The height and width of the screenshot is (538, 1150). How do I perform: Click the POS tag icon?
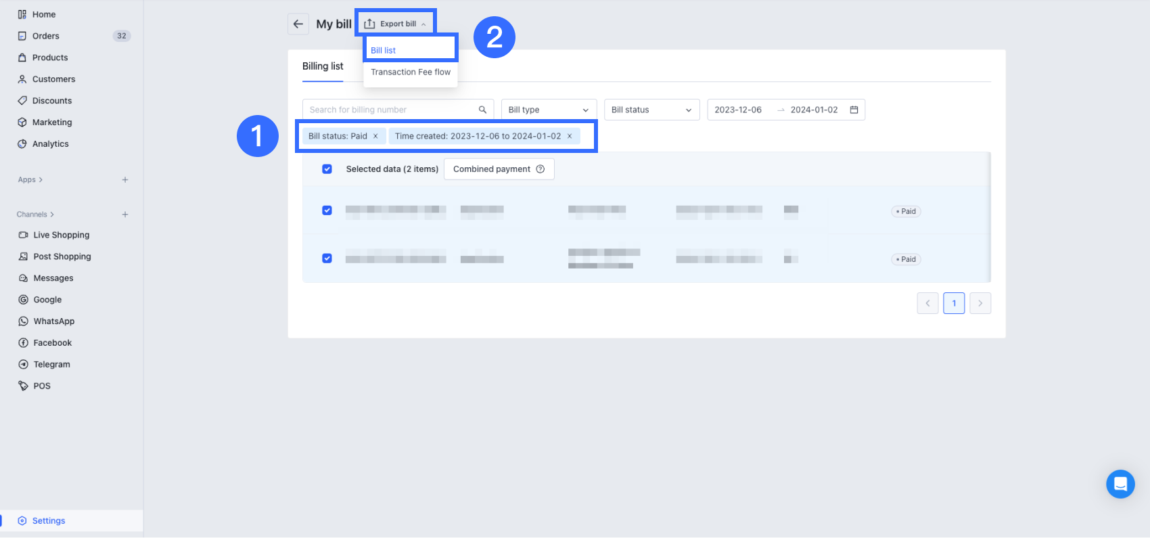[24, 386]
